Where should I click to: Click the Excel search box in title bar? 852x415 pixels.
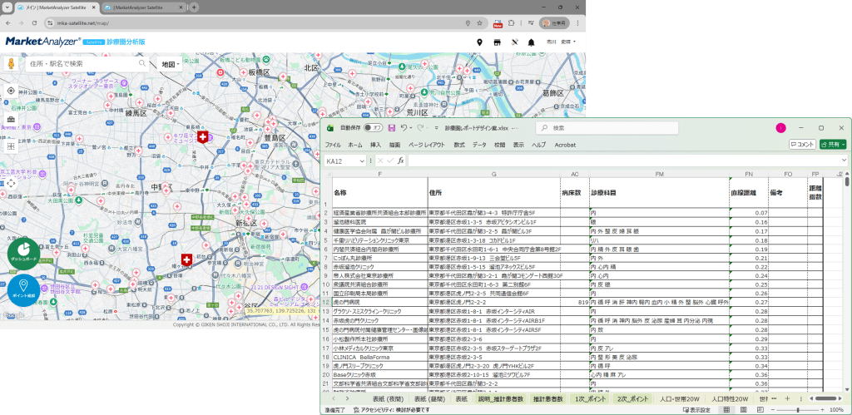click(607, 127)
